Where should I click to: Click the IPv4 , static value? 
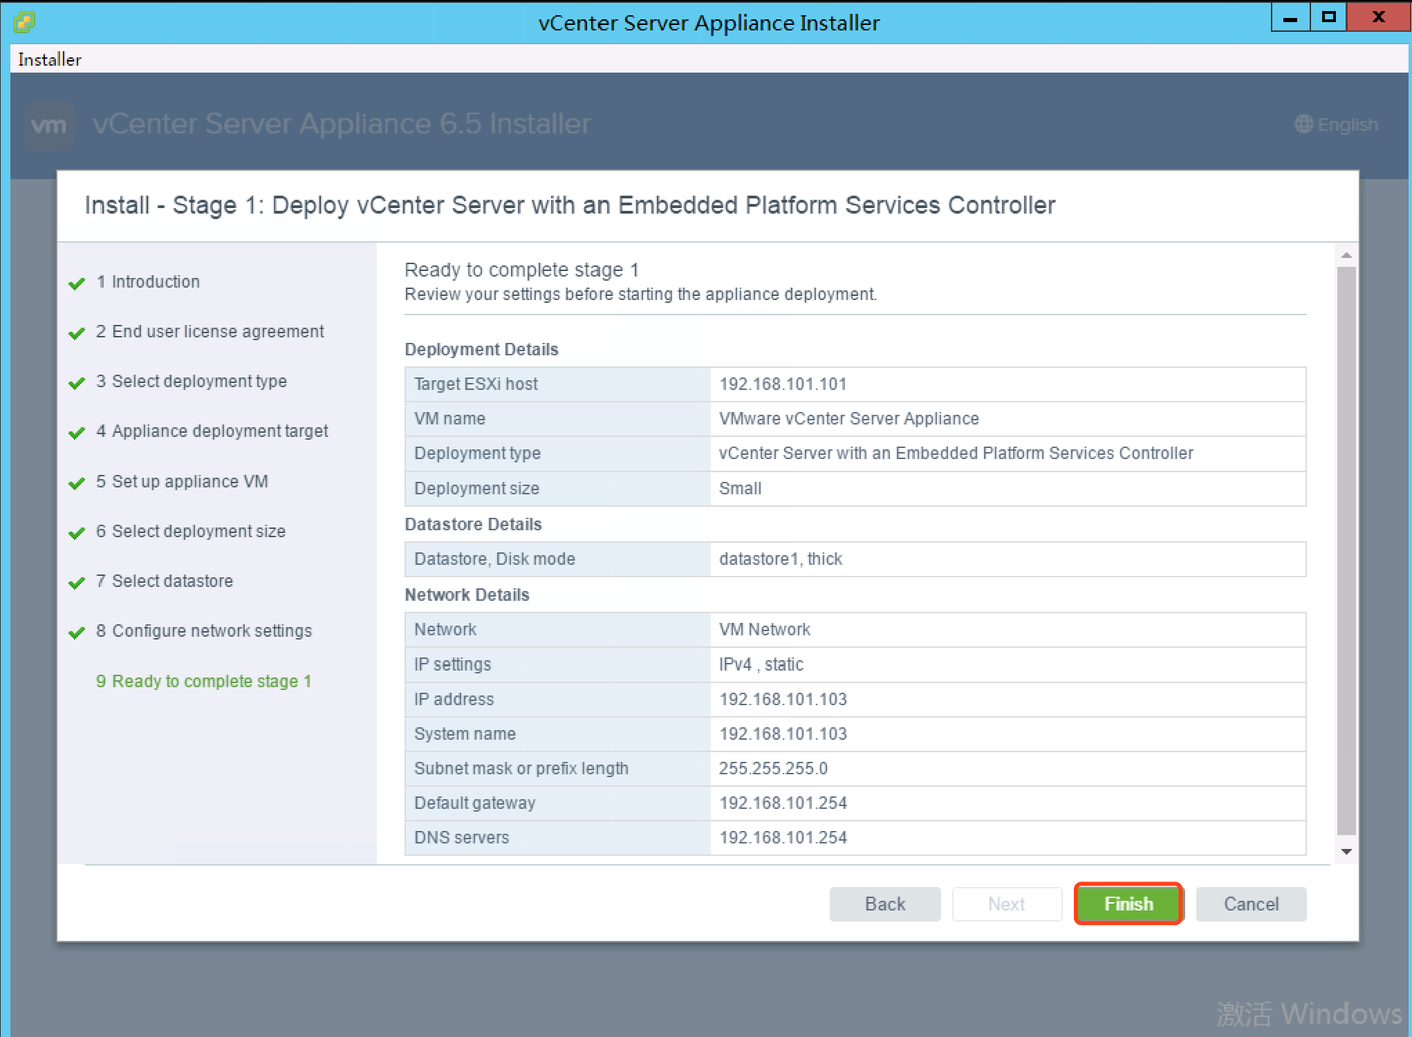coord(761,664)
